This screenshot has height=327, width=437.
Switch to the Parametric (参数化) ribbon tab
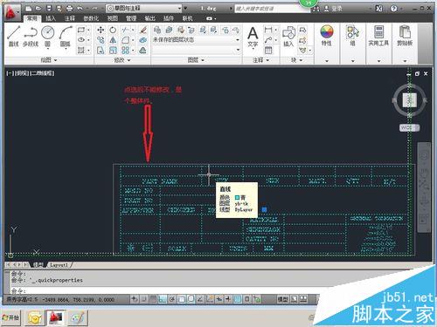(x=91, y=18)
